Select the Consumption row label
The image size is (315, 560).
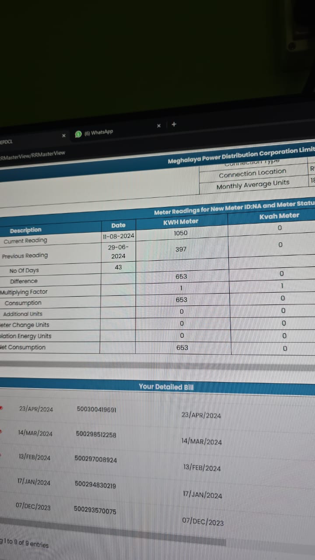(x=23, y=303)
